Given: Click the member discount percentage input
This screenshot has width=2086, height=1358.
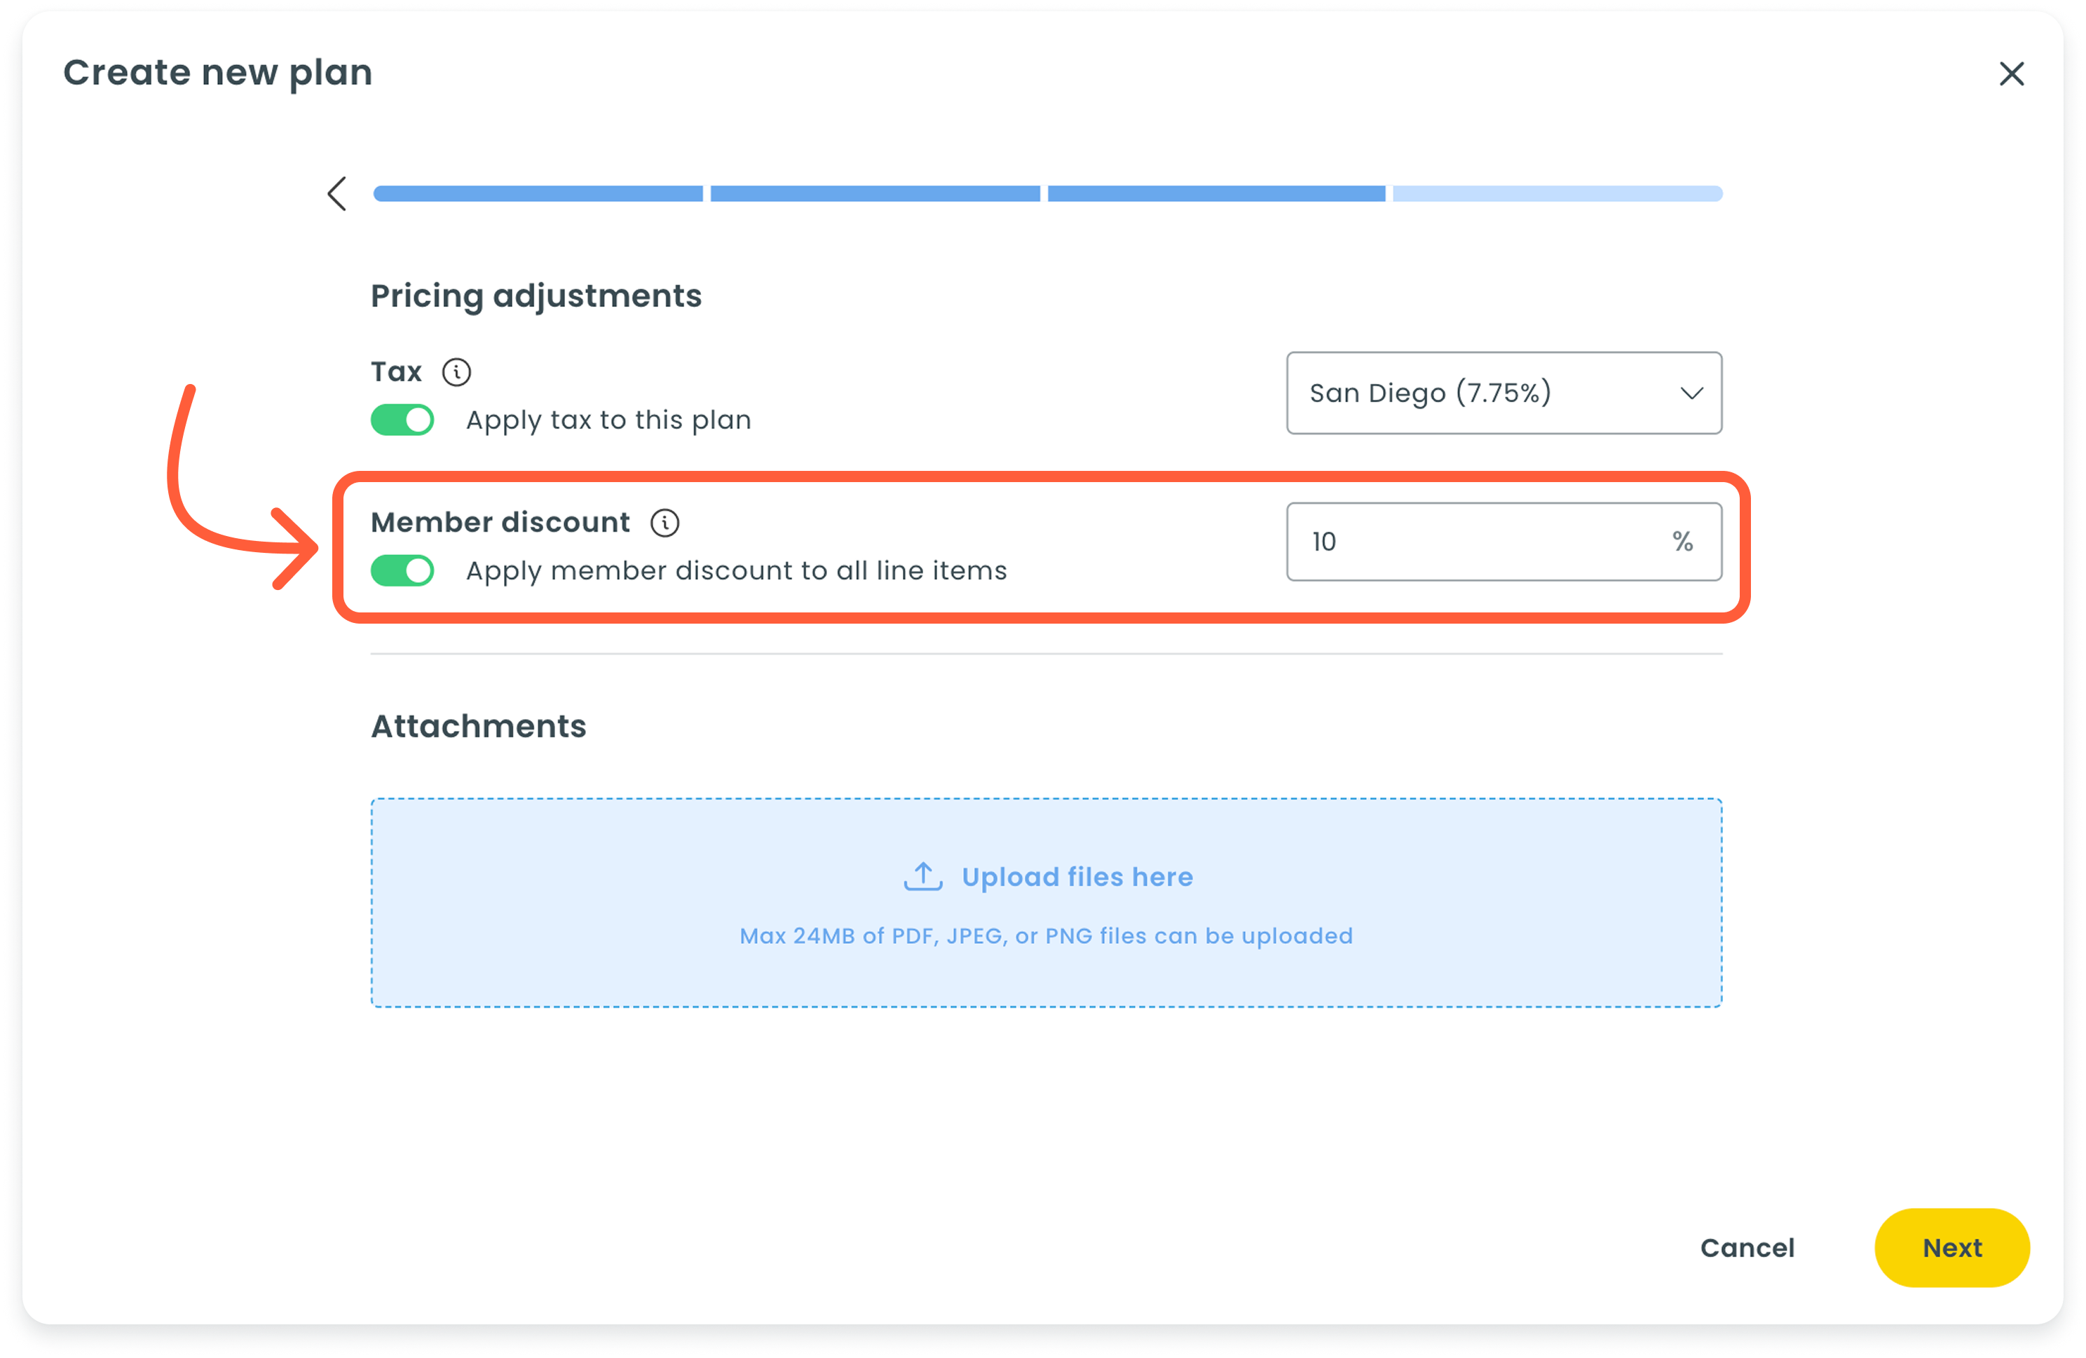Looking at the screenshot, I should (x=1504, y=542).
